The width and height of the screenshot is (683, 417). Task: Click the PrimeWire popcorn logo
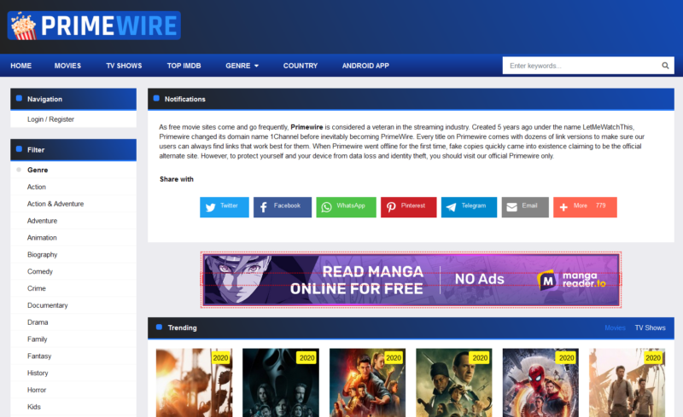point(94,26)
